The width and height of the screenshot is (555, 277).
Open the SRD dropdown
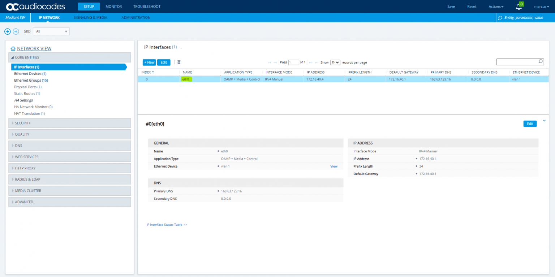51,31
